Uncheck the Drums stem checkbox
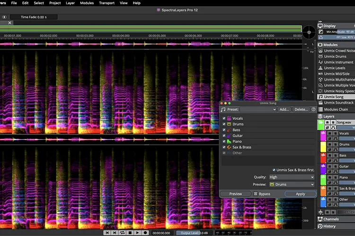The width and height of the screenshot is (355, 236). pos(224,124)
